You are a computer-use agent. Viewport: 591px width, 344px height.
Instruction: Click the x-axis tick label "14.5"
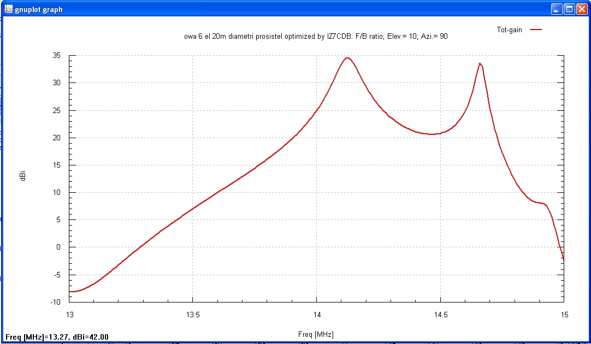(x=440, y=315)
